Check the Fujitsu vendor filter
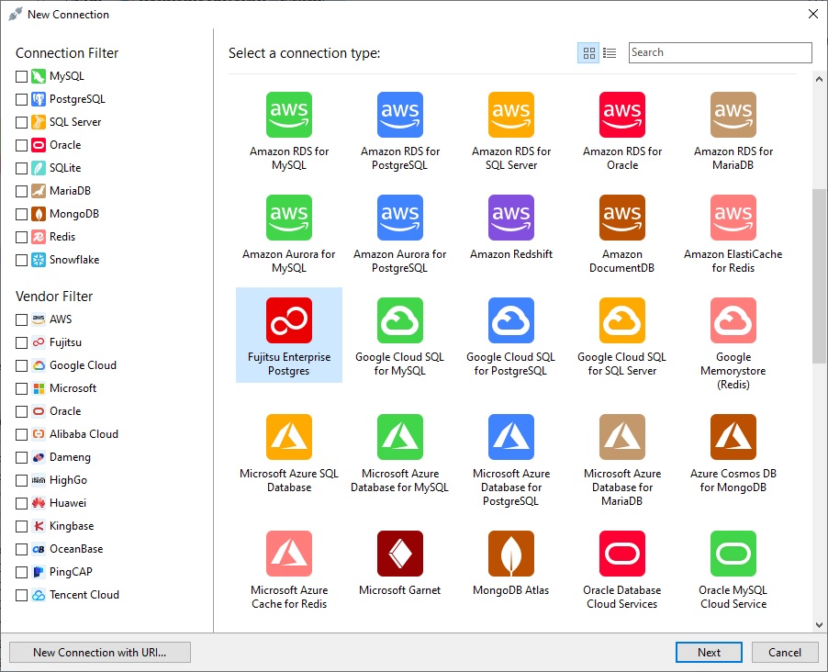The image size is (828, 672). [22, 342]
